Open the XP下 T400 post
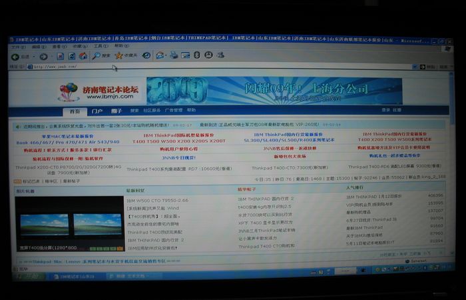 (x=266, y=222)
